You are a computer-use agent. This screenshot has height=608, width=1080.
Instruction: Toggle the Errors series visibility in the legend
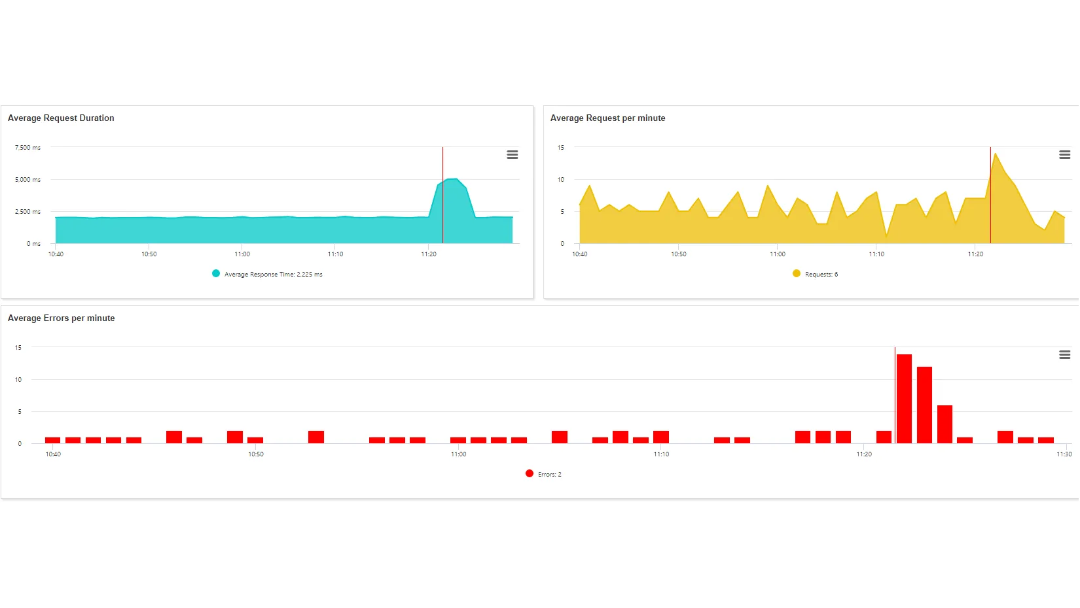tap(549, 473)
